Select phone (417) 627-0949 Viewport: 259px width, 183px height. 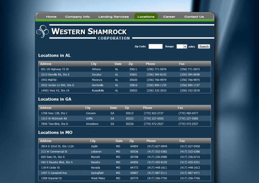(x=157, y=146)
